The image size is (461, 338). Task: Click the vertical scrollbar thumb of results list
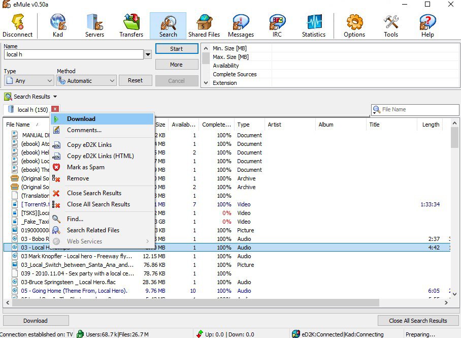click(454, 138)
